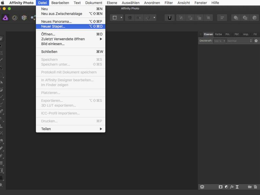Toggle Move by Whole Pixels icon
This screenshot has height=195, width=260.
pyautogui.click(x=138, y=18)
